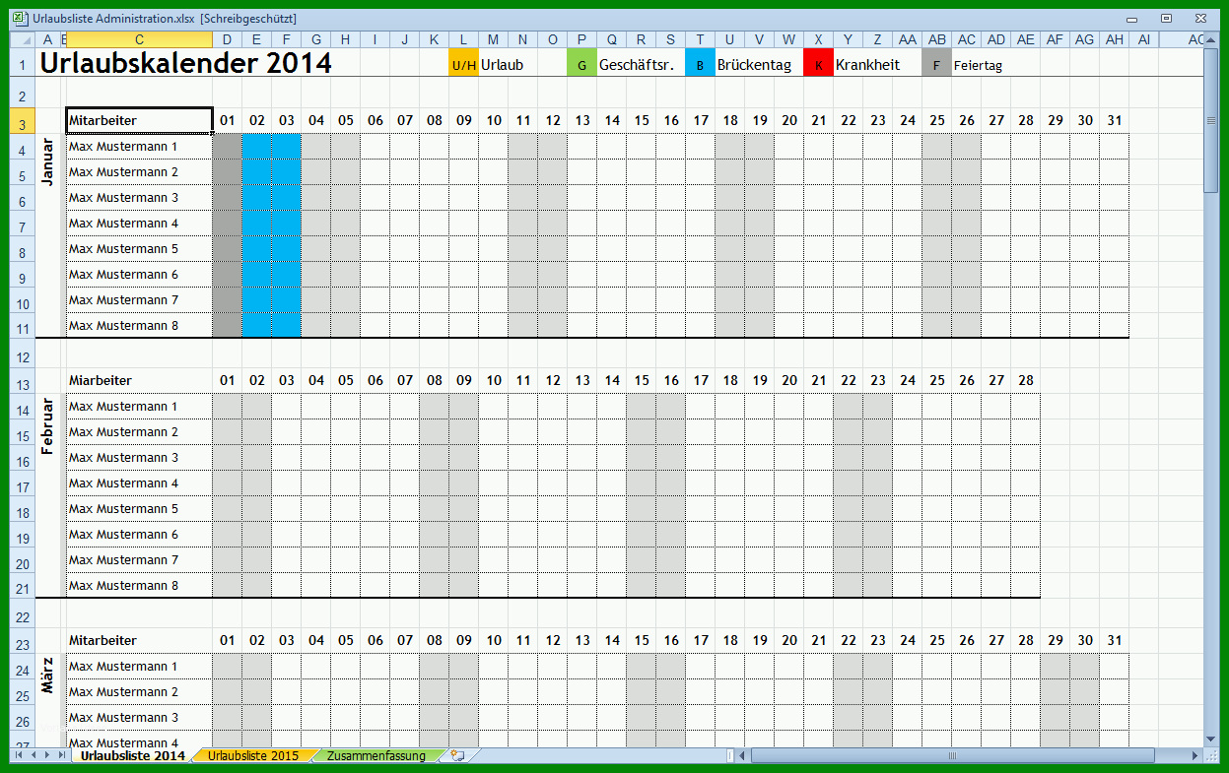Click the vertical scrollbar up arrow
This screenshot has height=773, width=1229.
coord(1210,39)
